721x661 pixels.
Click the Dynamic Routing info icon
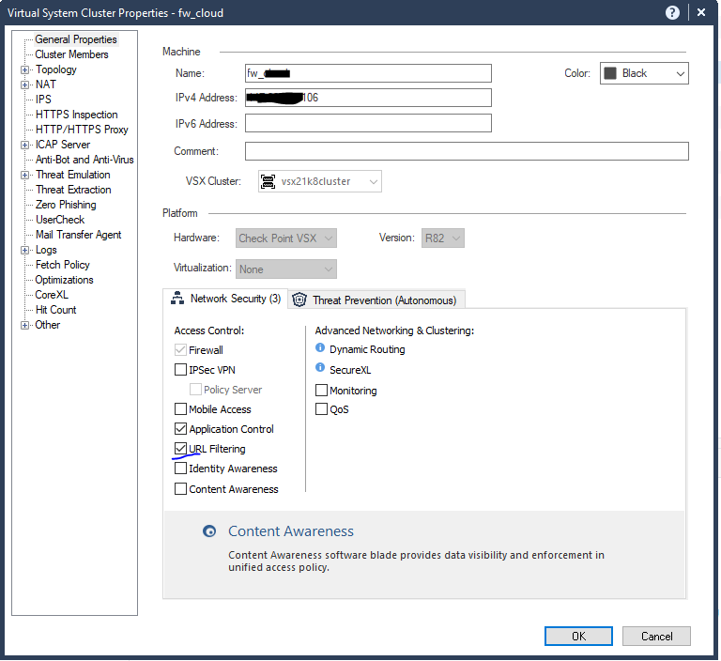[320, 347]
